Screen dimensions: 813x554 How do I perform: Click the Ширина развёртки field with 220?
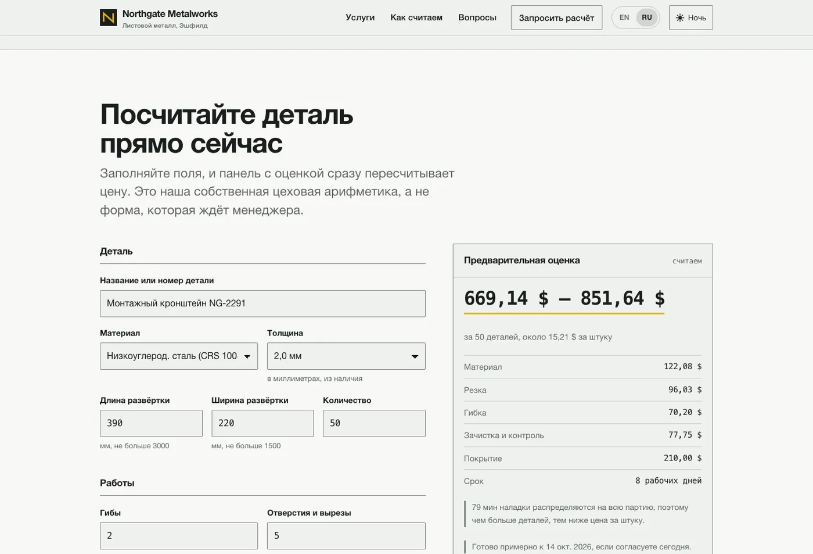click(262, 423)
